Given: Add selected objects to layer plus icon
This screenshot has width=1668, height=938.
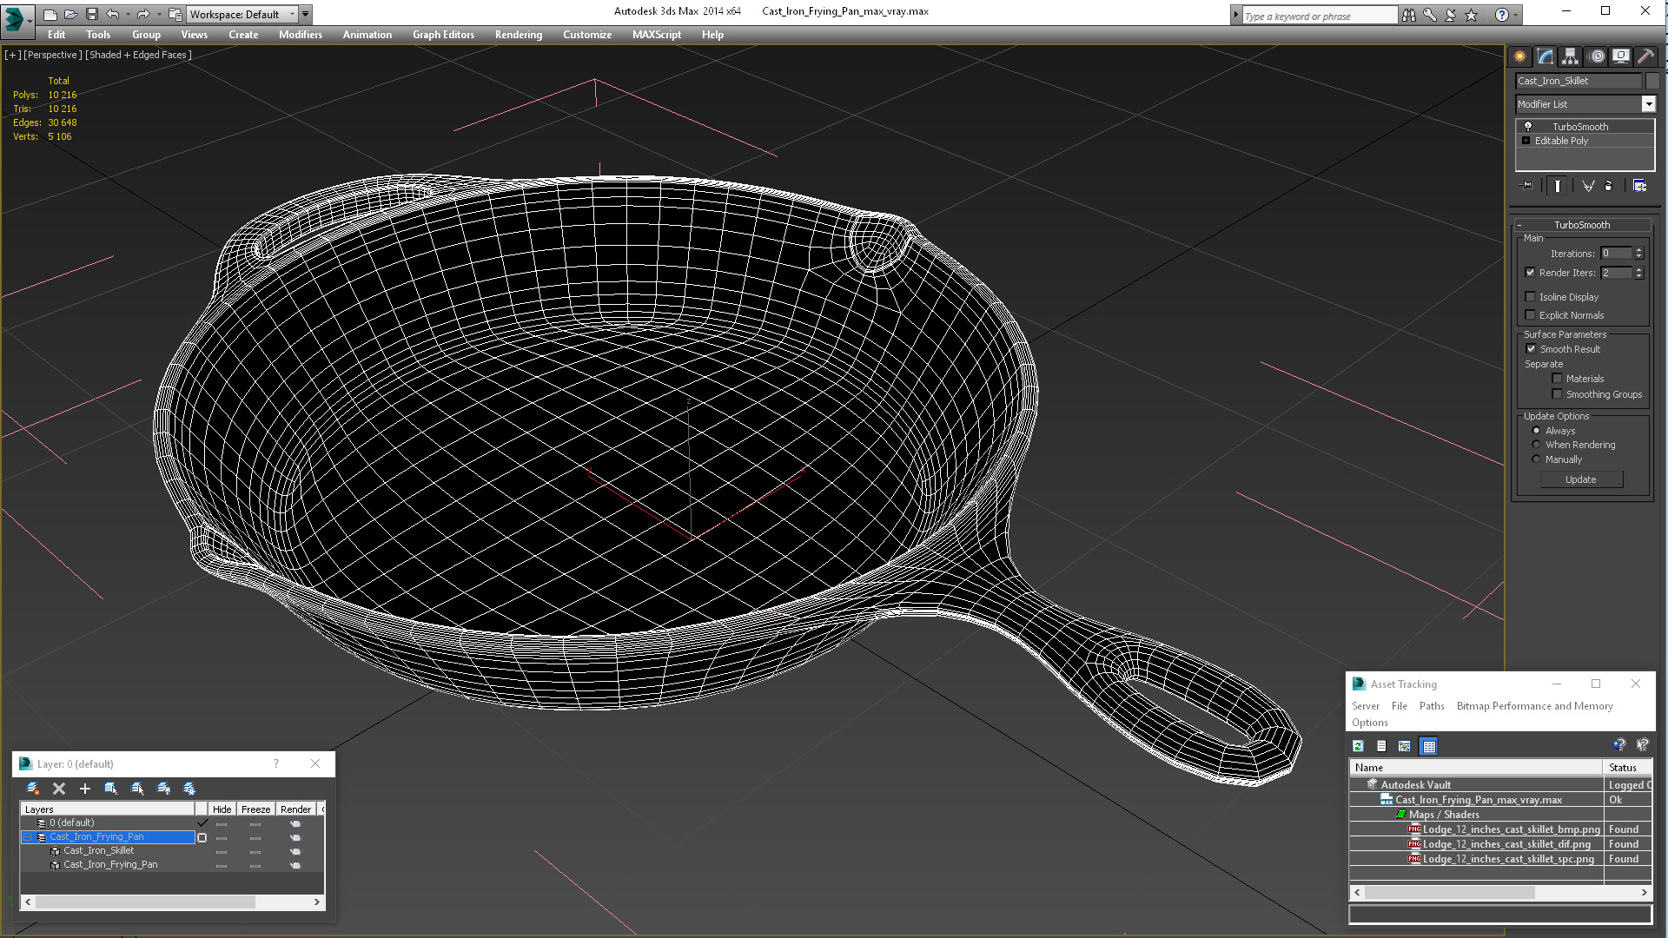Looking at the screenshot, I should [x=85, y=789].
